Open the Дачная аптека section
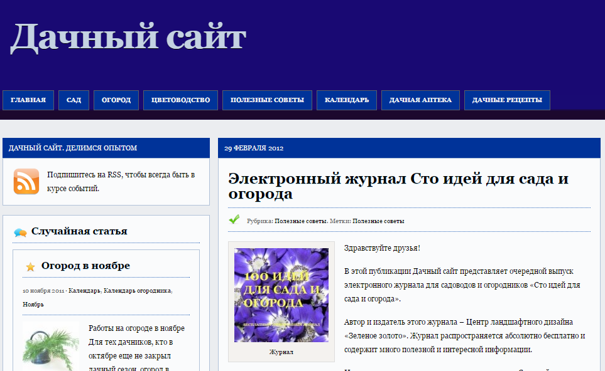The width and height of the screenshot is (605, 371). coord(420,100)
